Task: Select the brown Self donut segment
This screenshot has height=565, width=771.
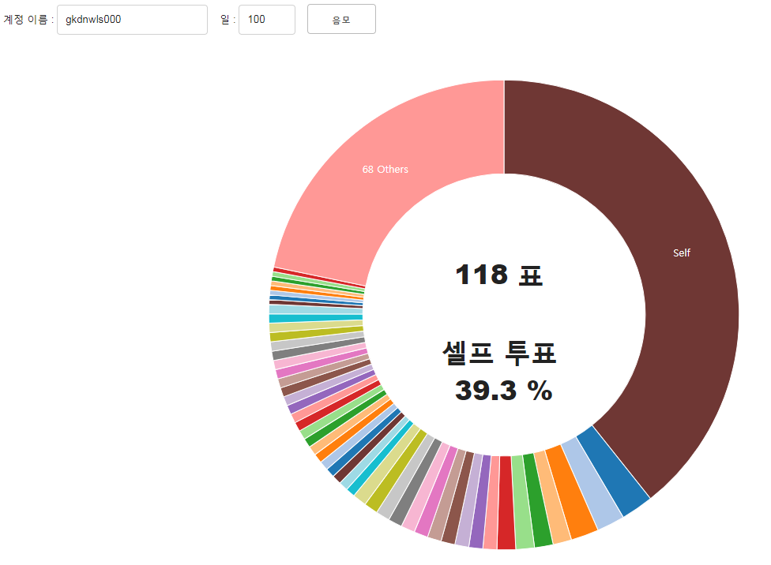Action: [x=681, y=253]
